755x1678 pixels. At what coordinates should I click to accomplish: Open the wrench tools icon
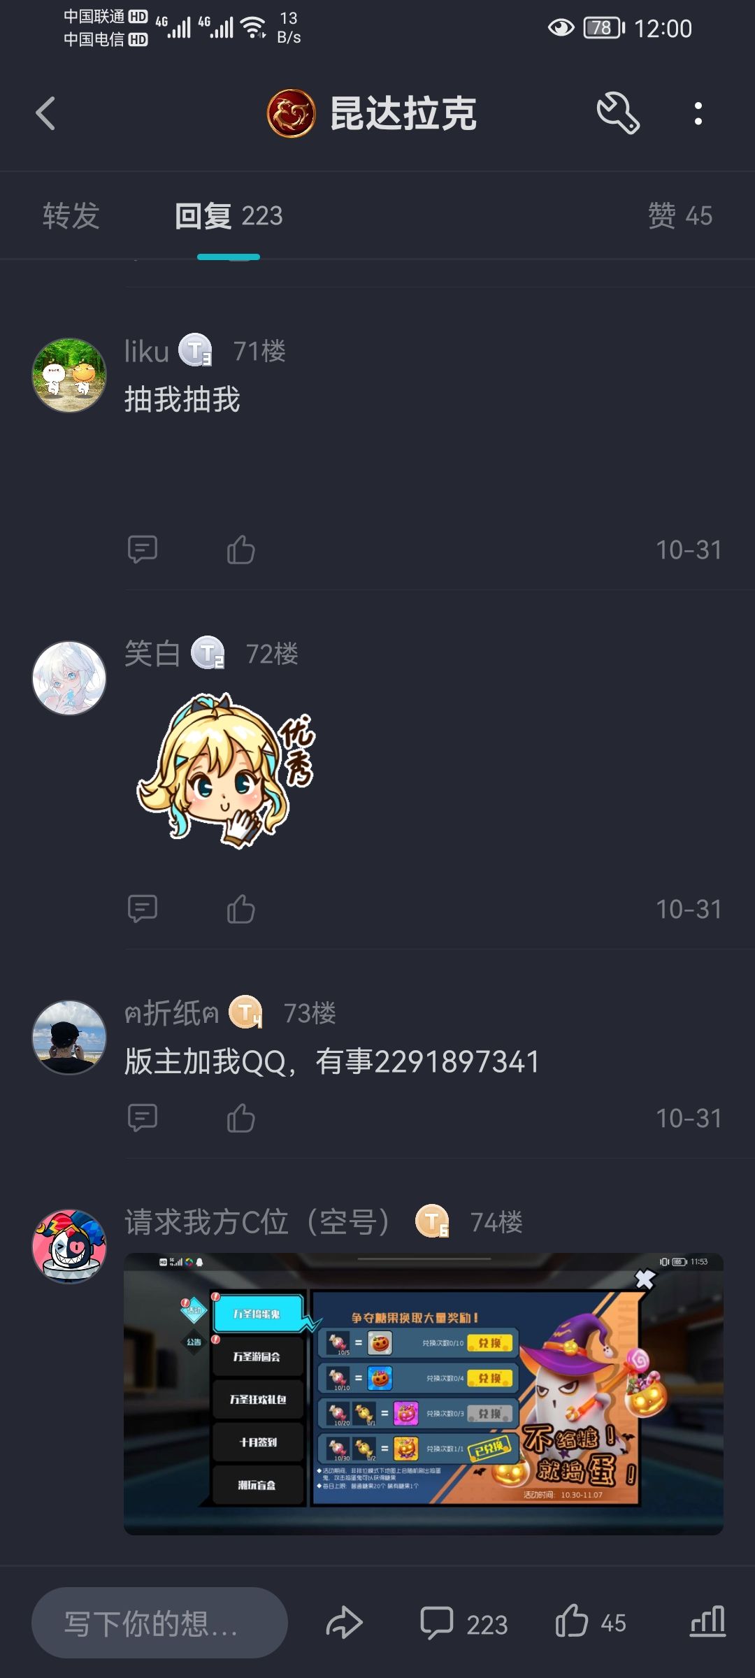[618, 113]
